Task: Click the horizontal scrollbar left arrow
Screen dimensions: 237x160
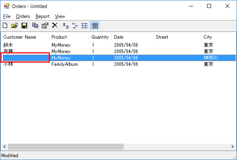Action: tap(4, 146)
